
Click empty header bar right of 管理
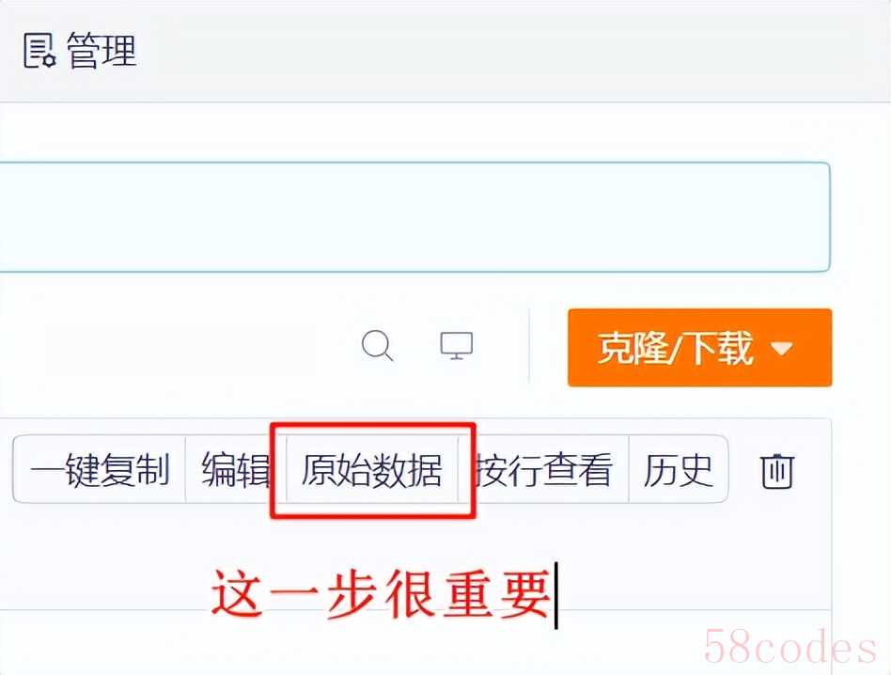pyautogui.click(x=511, y=50)
